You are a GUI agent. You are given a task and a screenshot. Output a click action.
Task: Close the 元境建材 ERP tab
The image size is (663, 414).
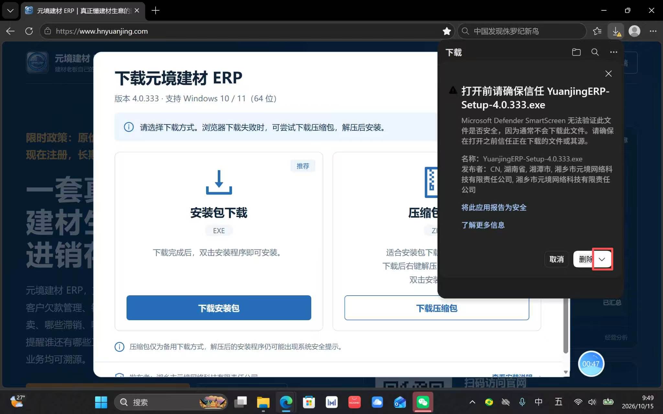[137, 11]
